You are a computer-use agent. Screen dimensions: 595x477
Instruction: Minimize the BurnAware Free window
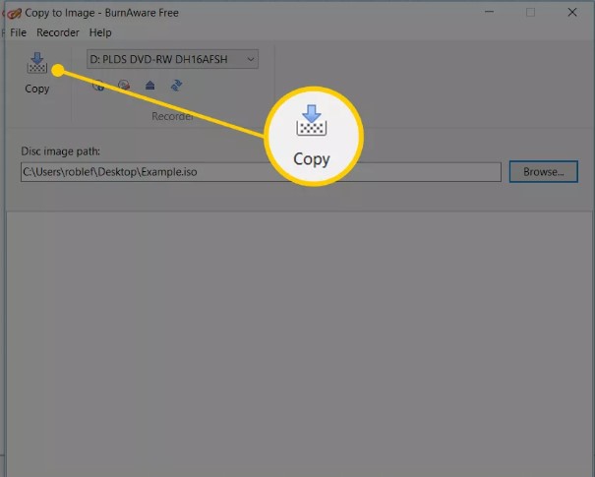(489, 13)
